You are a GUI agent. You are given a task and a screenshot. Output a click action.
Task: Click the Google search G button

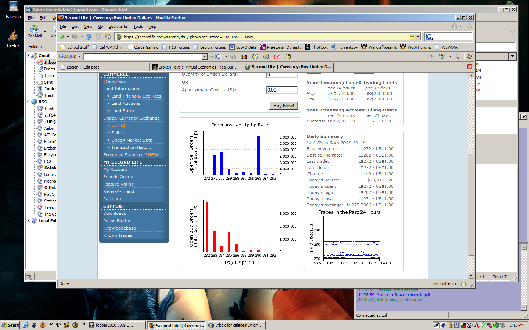[x=218, y=56]
